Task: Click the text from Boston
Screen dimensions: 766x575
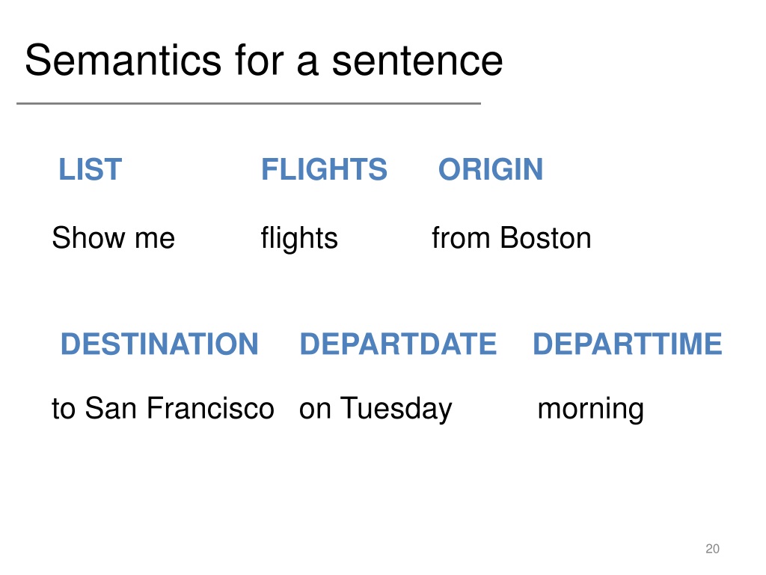Action: tap(512, 238)
